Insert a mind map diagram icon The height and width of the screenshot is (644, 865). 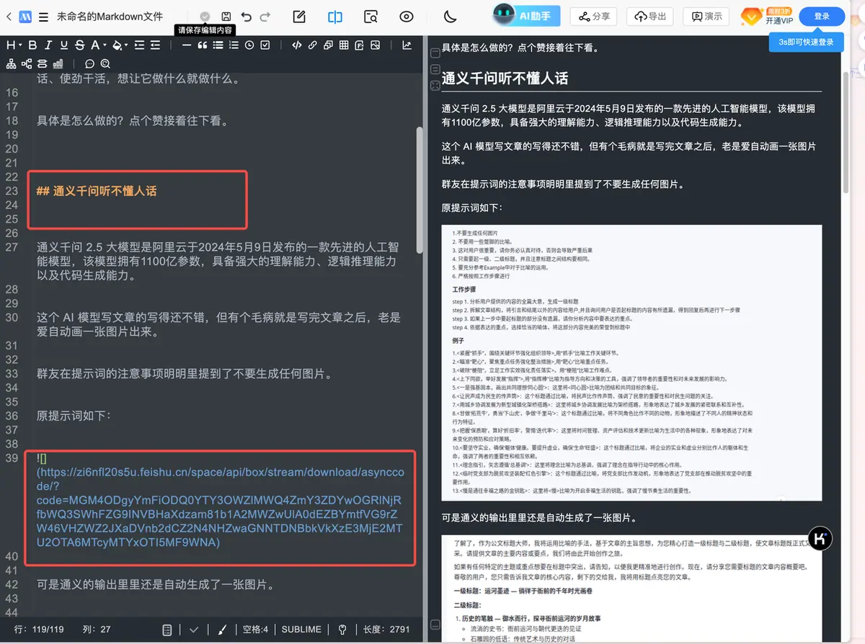click(27, 63)
